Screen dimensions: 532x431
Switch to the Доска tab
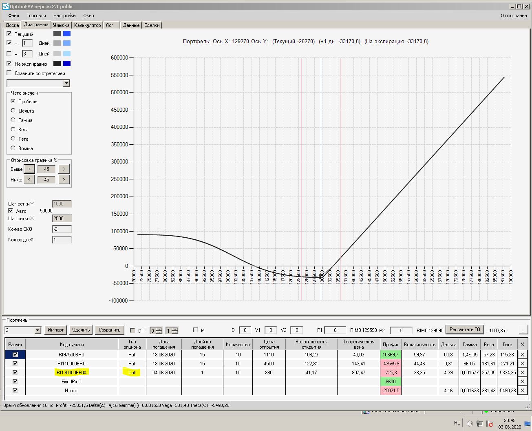tap(12, 25)
